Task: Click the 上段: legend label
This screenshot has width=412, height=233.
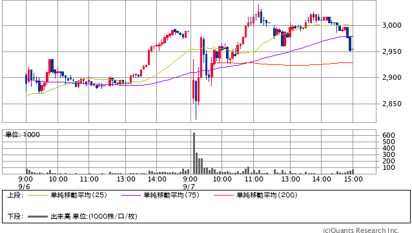Action: pos(15,195)
